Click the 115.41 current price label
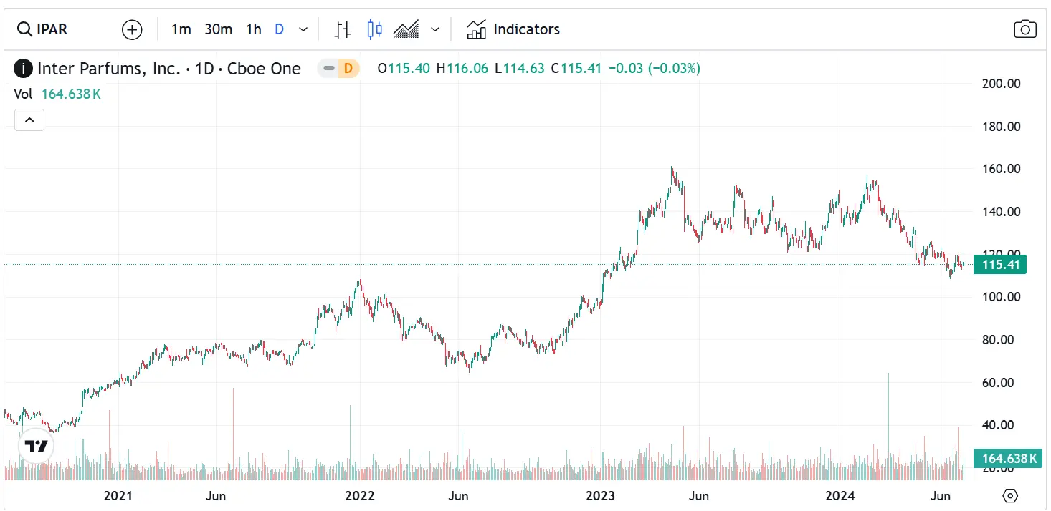This screenshot has width=1051, height=511. (x=1000, y=265)
